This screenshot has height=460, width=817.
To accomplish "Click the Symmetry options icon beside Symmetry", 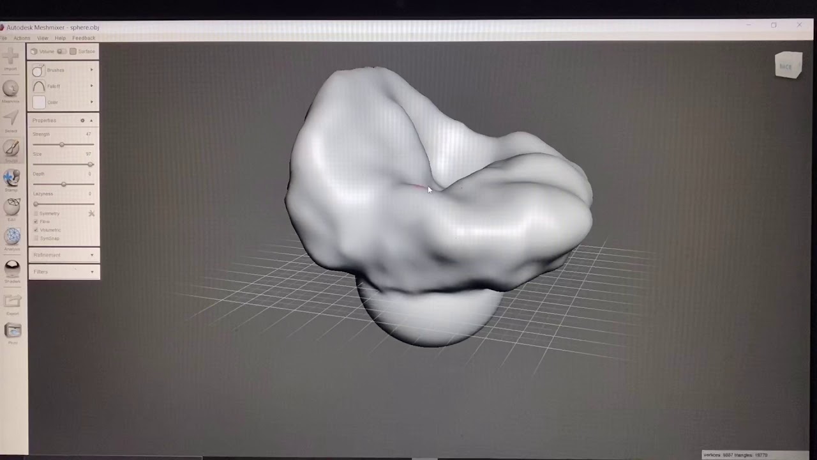I will pyautogui.click(x=91, y=213).
